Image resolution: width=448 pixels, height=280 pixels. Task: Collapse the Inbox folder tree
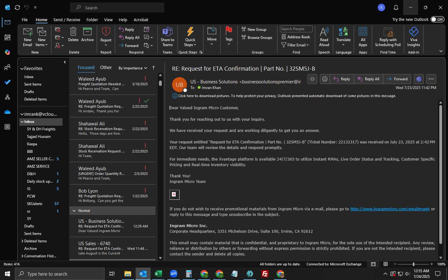click(x=22, y=122)
